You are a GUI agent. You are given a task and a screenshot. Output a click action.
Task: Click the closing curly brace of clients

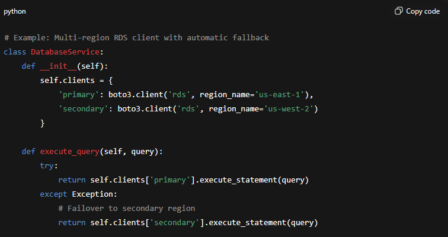point(42,123)
